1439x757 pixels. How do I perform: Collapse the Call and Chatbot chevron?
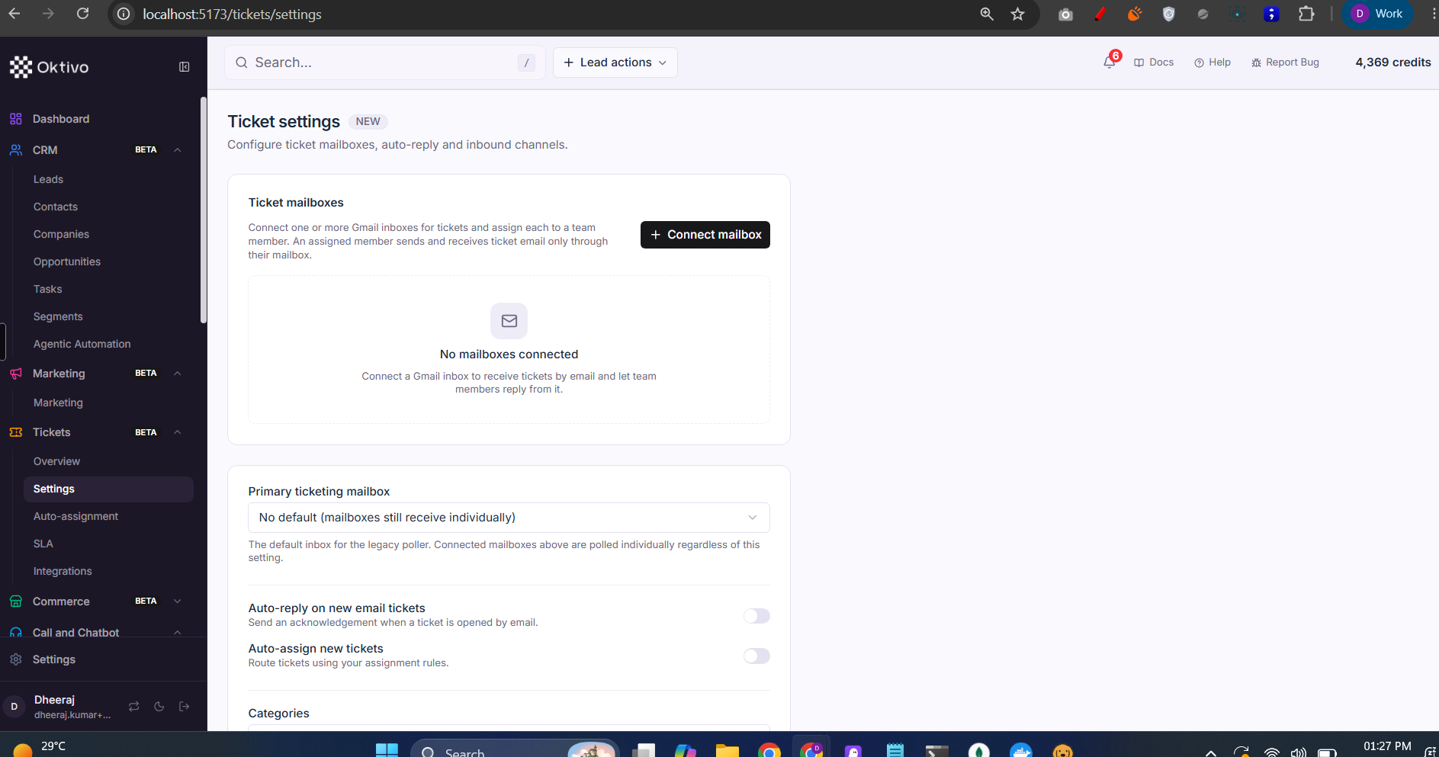178,633
